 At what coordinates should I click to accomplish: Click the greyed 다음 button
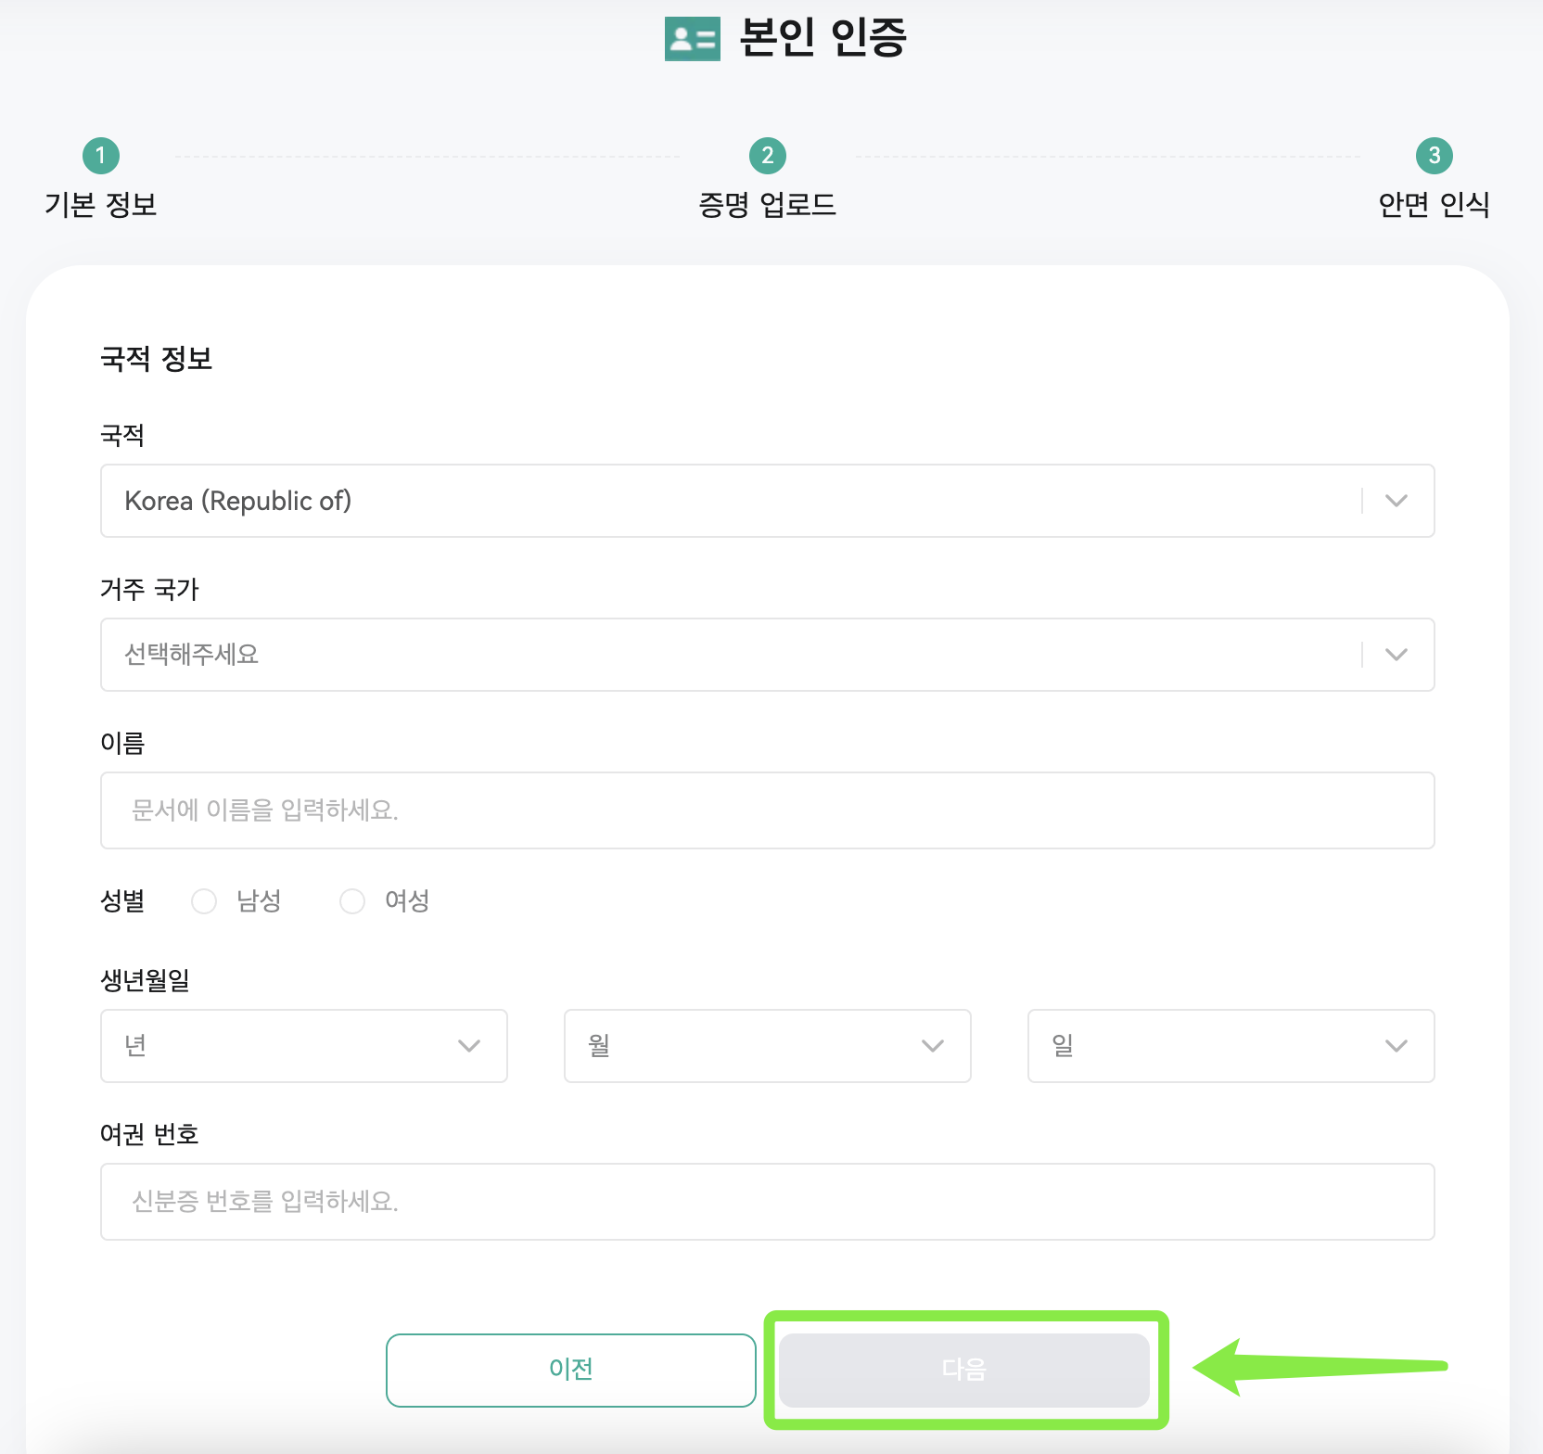coord(964,1371)
